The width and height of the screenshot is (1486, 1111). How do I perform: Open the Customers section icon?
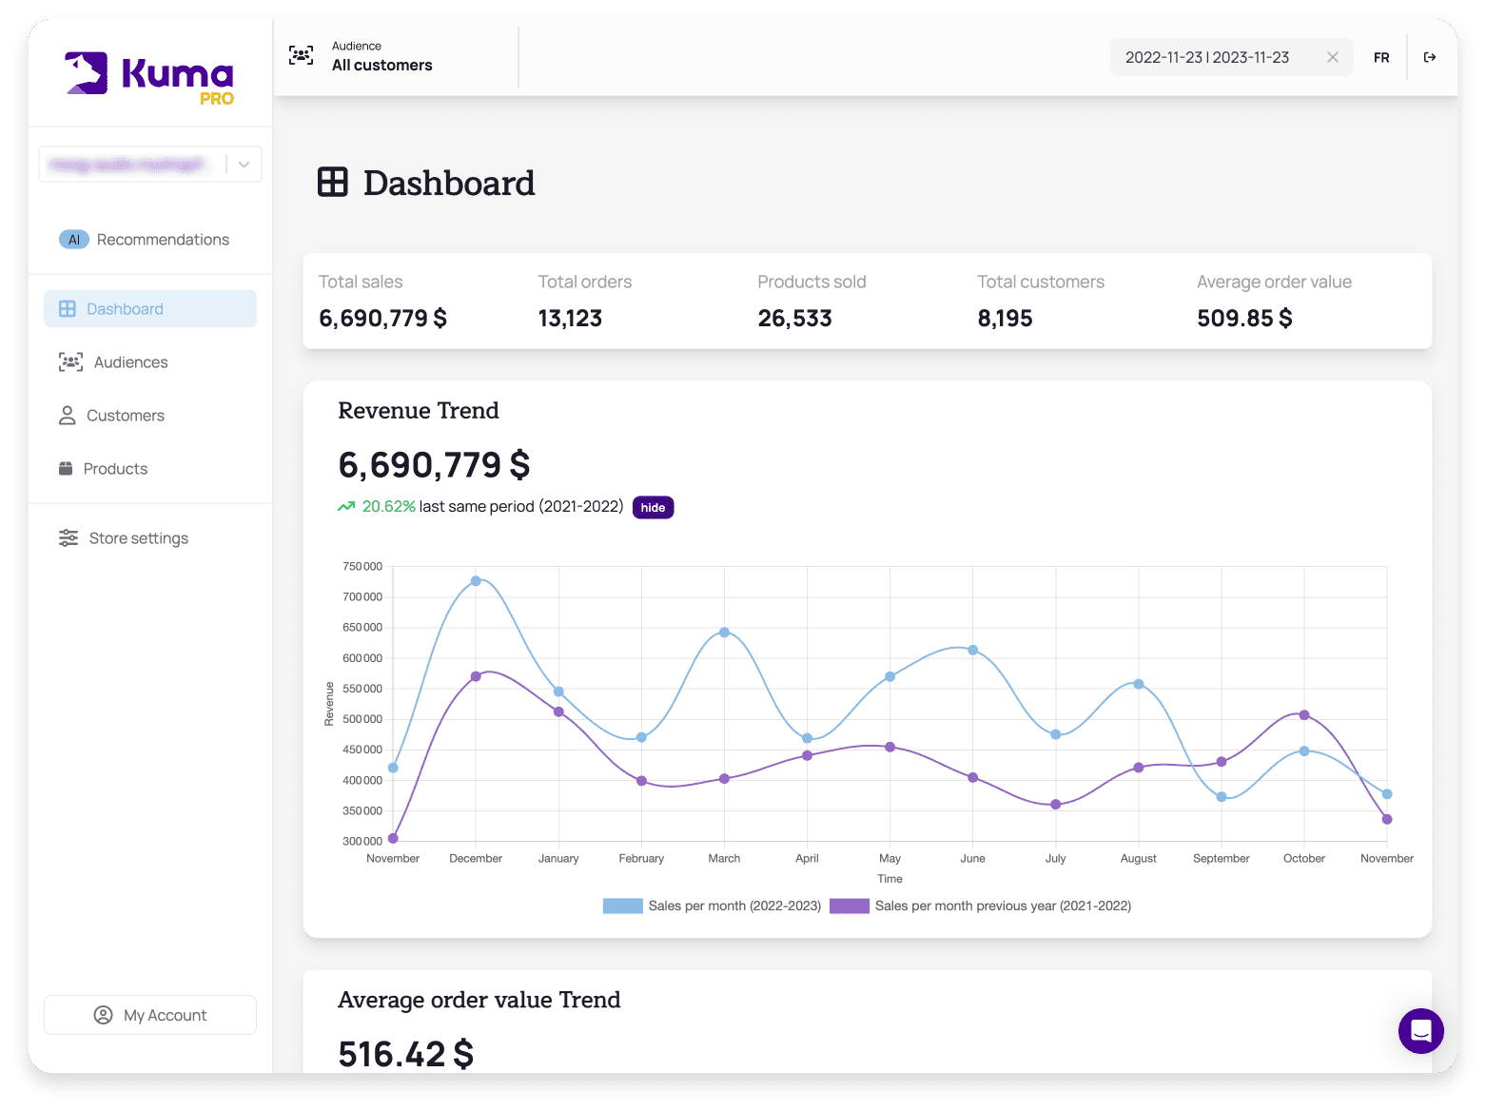pyautogui.click(x=67, y=415)
